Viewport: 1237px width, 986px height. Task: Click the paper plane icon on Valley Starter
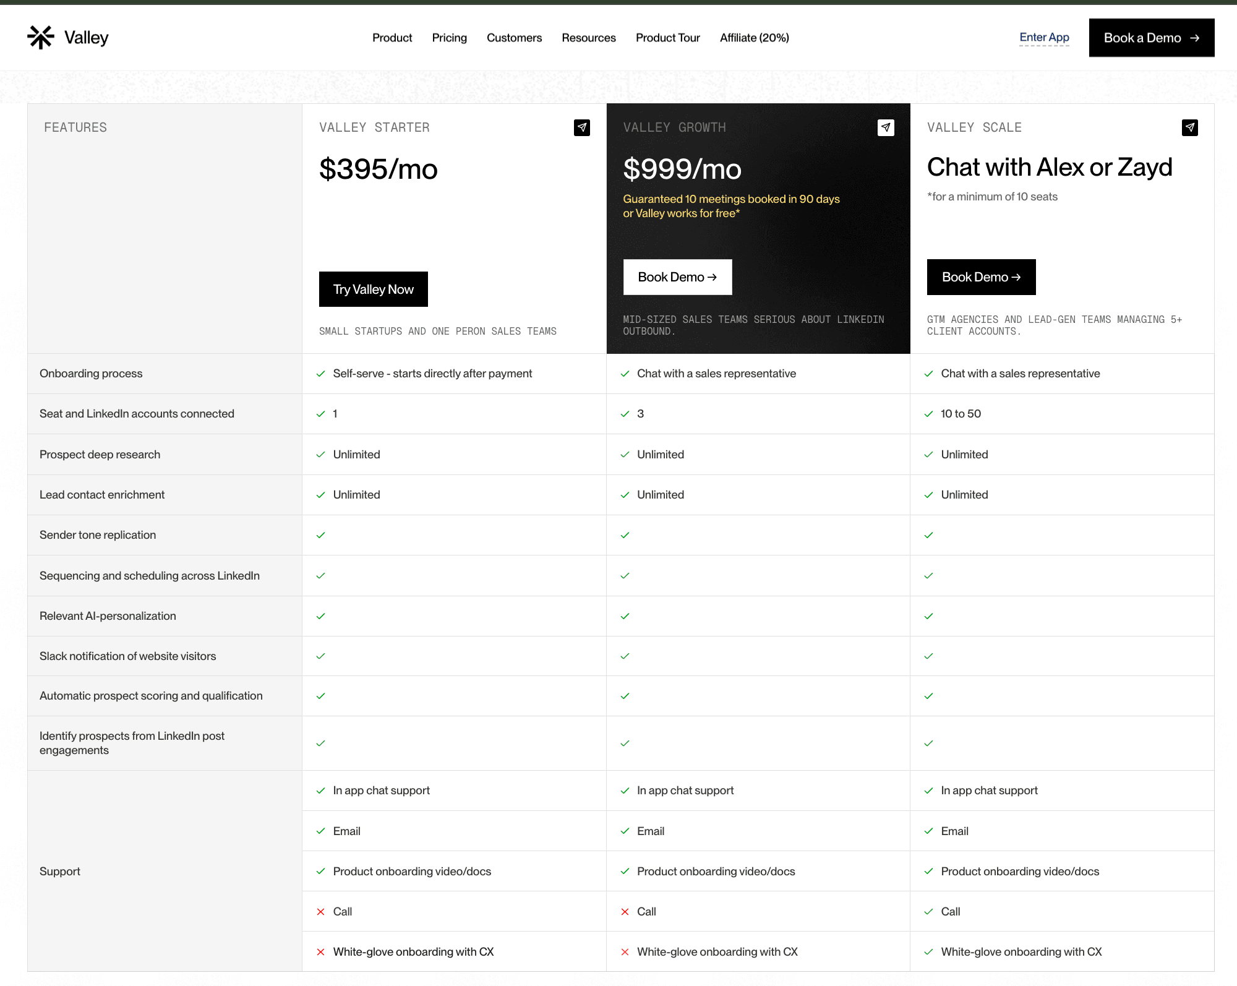coord(582,127)
